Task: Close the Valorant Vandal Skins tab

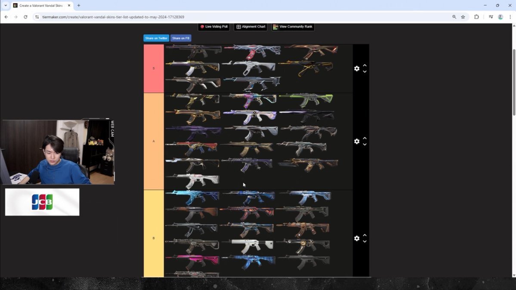Action: (x=69, y=6)
